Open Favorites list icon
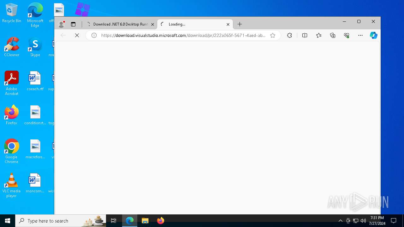This screenshot has height=227, width=404. tap(319, 35)
